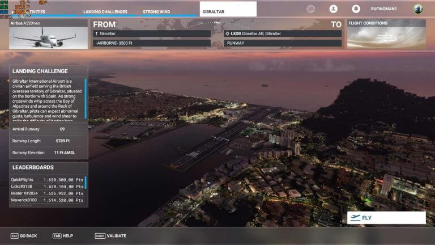The image size is (435, 245).
Task: Click the RUFINOMAN1 username
Action: point(383,9)
